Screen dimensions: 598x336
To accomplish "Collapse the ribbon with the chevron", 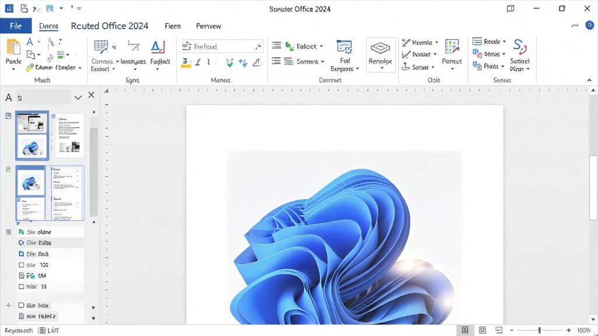I will (x=589, y=80).
